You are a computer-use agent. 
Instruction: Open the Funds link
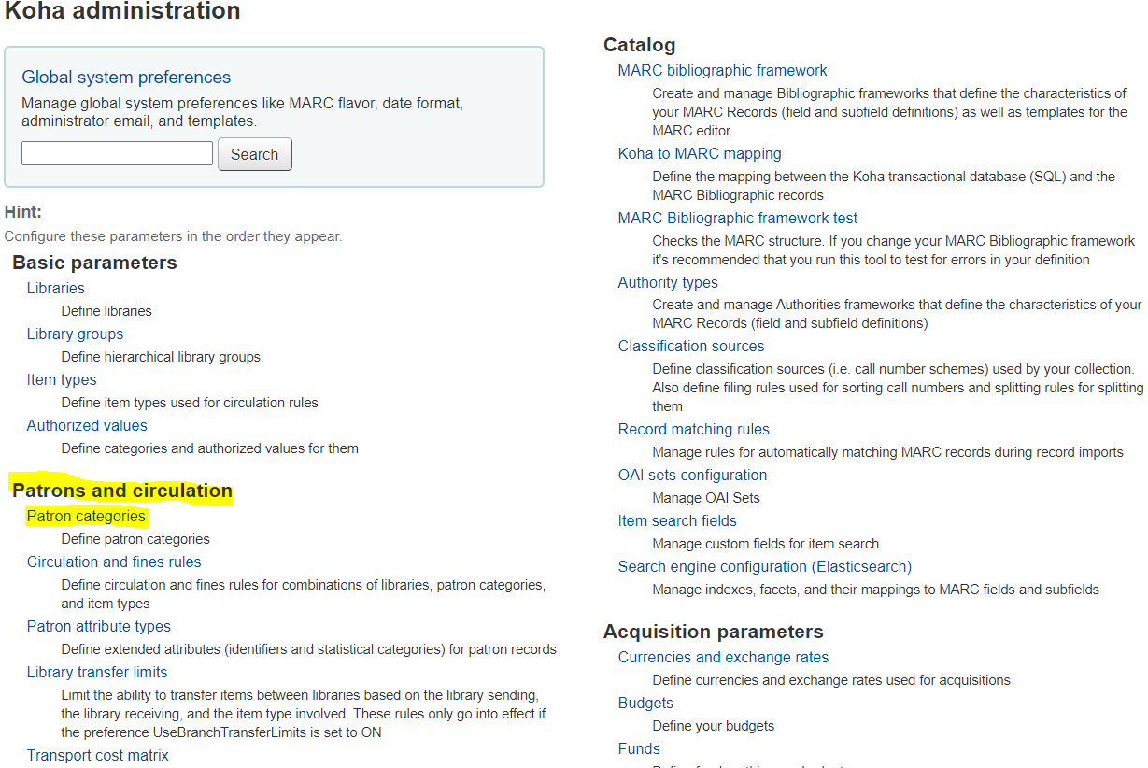(x=639, y=749)
